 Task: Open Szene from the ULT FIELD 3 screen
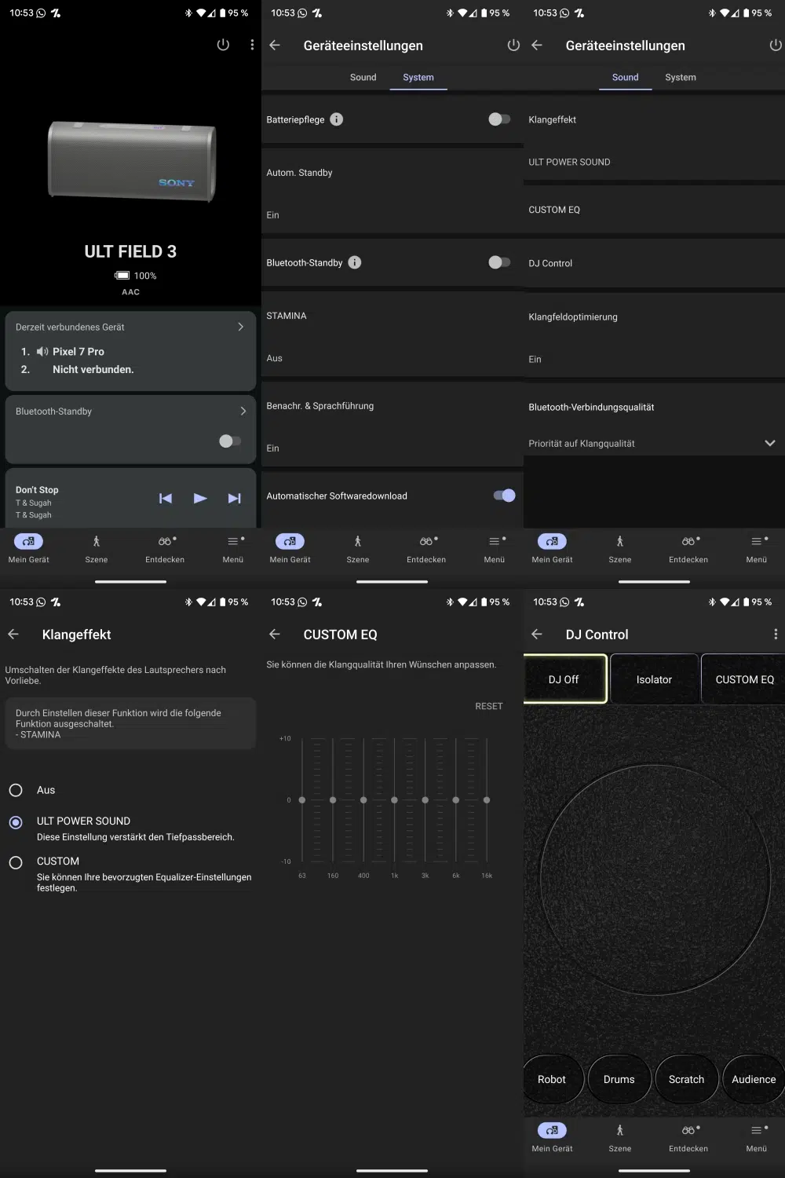pyautogui.click(x=97, y=548)
